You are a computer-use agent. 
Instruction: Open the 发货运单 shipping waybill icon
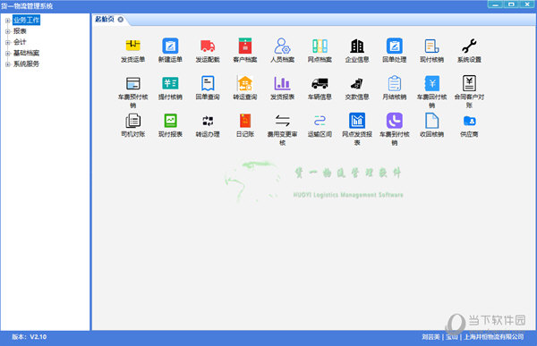[x=132, y=46]
